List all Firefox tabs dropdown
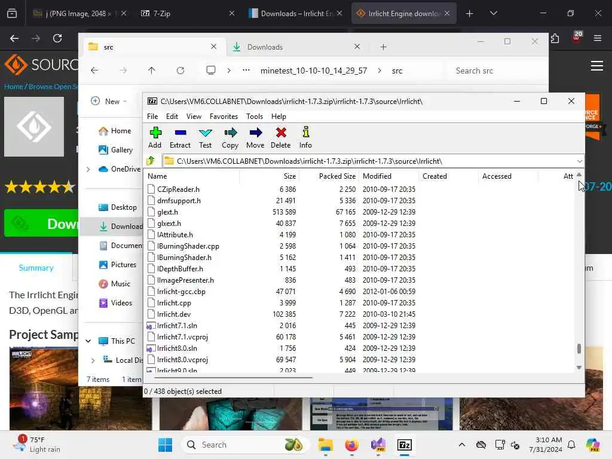This screenshot has width=612, height=459. [493, 13]
